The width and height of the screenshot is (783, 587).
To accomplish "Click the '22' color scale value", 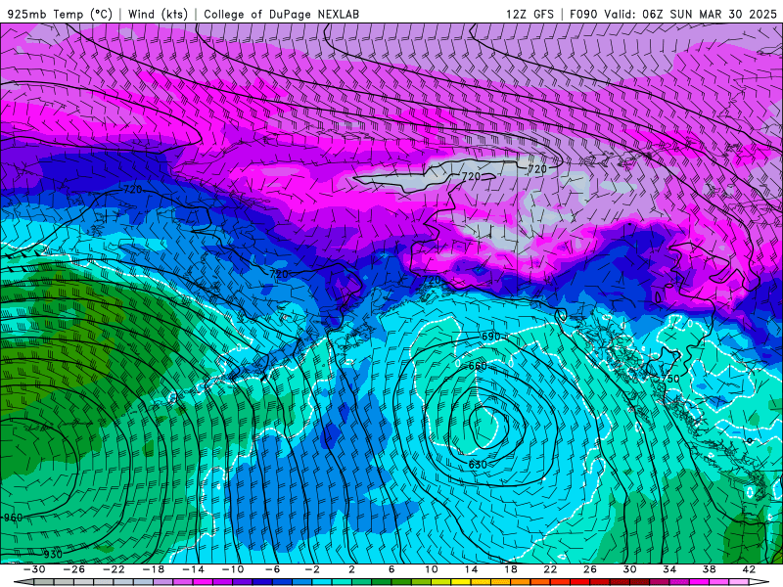I will click(550, 569).
